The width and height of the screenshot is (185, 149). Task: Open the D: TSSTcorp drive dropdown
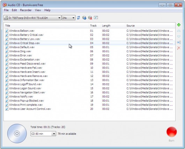point(32,18)
